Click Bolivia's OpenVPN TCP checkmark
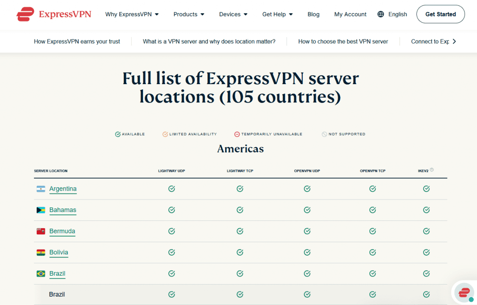The height and width of the screenshot is (305, 477). [373, 252]
